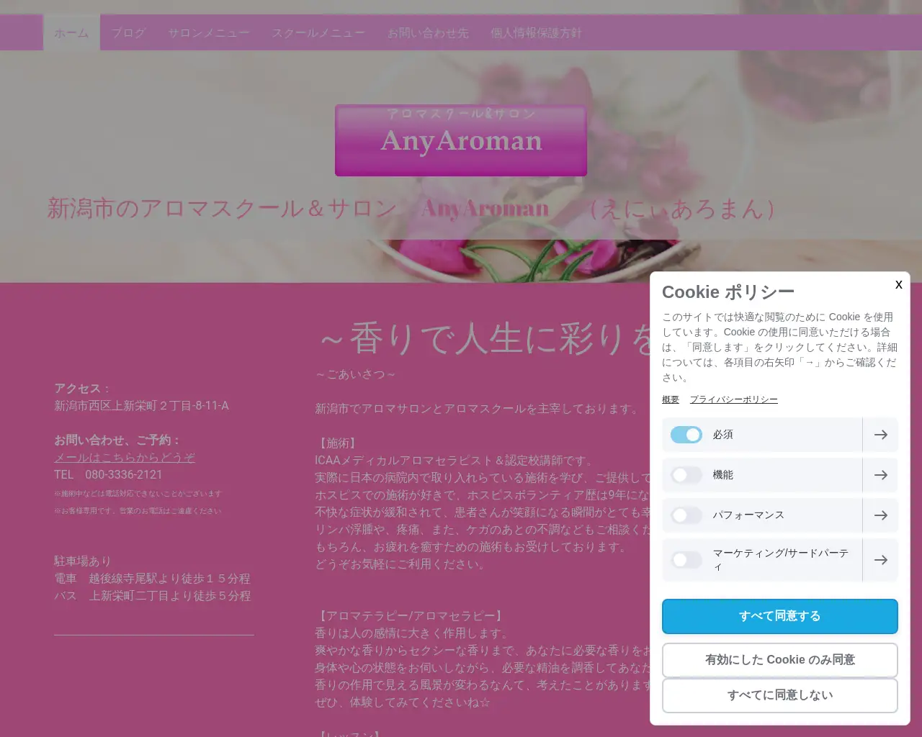Open the ブログ menu item

click(129, 32)
